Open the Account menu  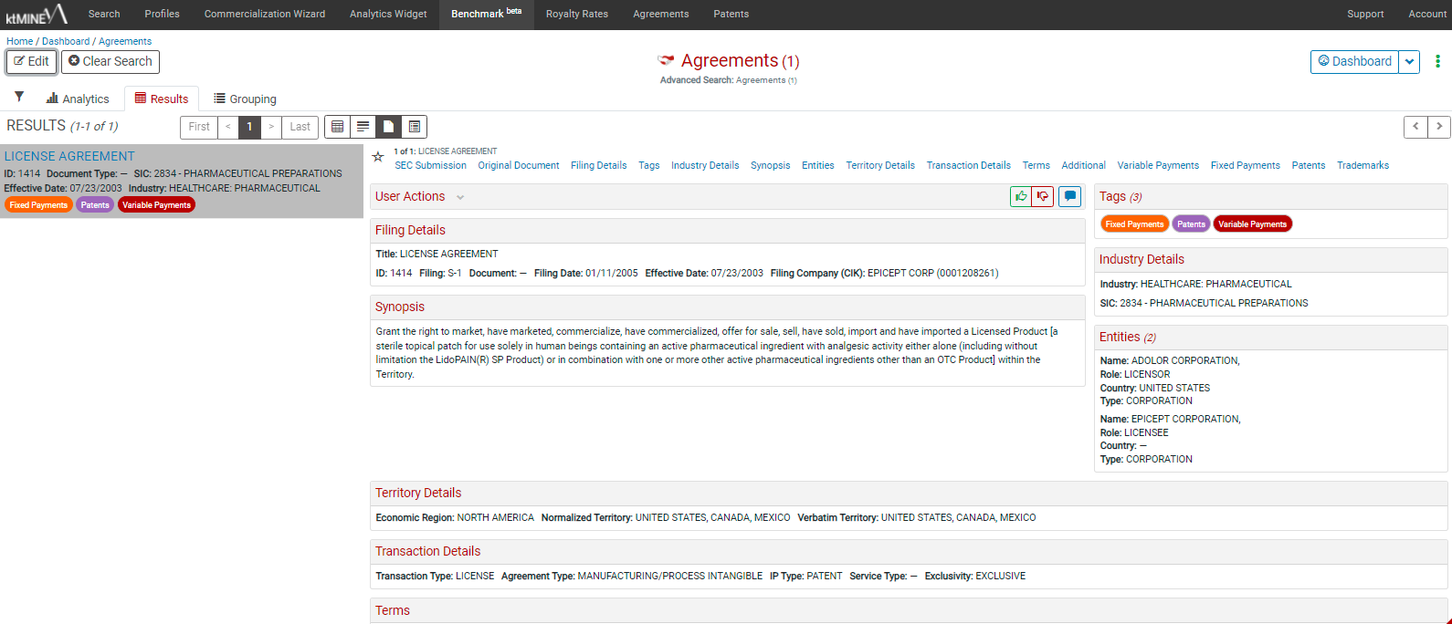click(x=1426, y=14)
